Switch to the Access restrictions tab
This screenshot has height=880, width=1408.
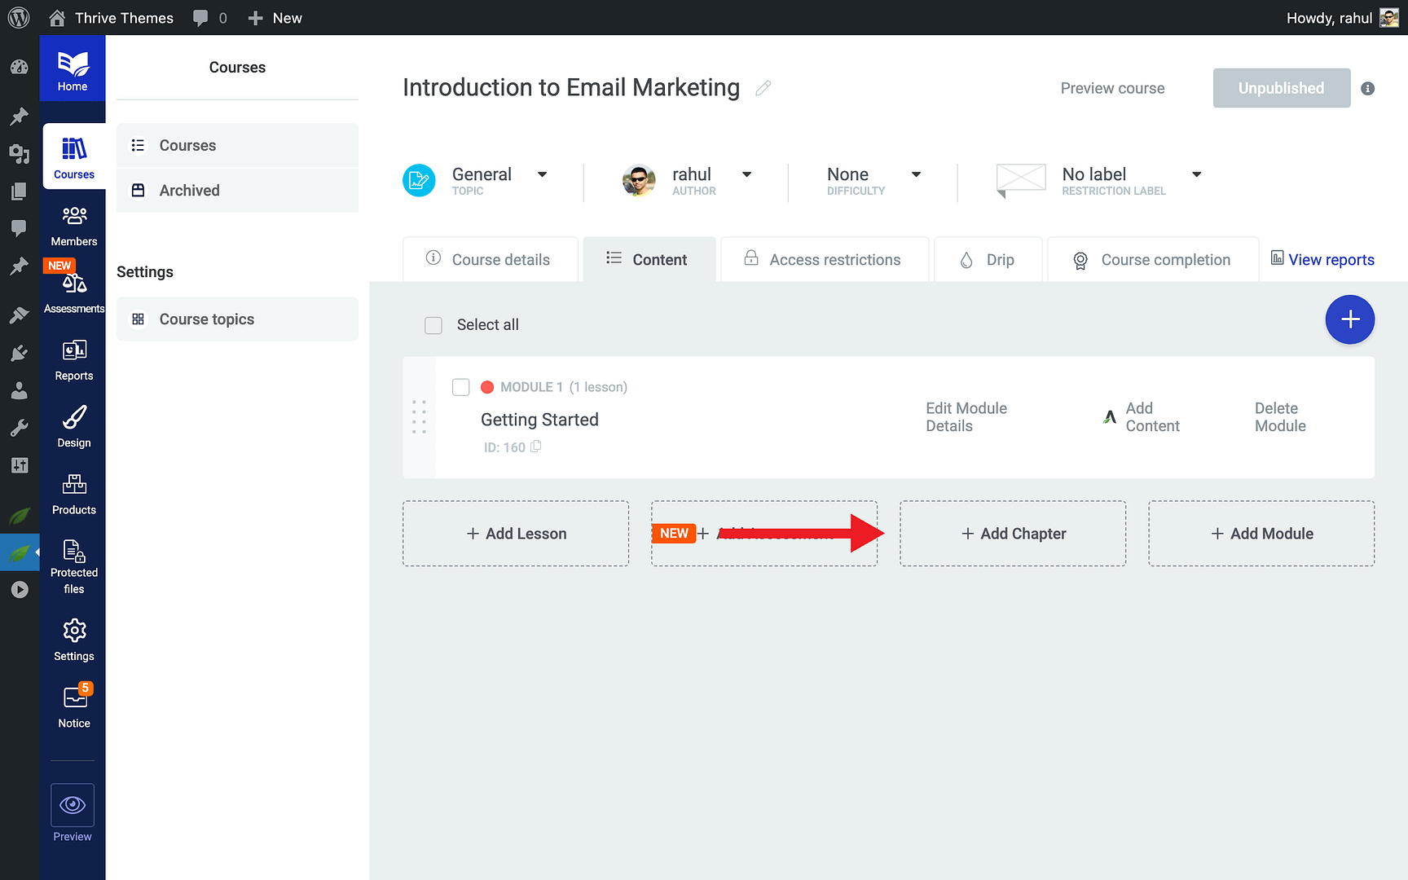823,259
